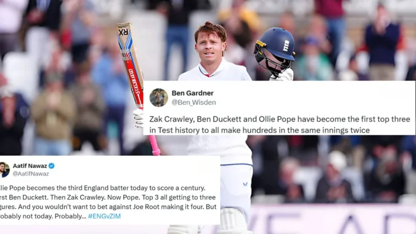Open the @Ben_Wisden handle link
Image resolution: width=416 pixels, height=234 pixels.
194,102
